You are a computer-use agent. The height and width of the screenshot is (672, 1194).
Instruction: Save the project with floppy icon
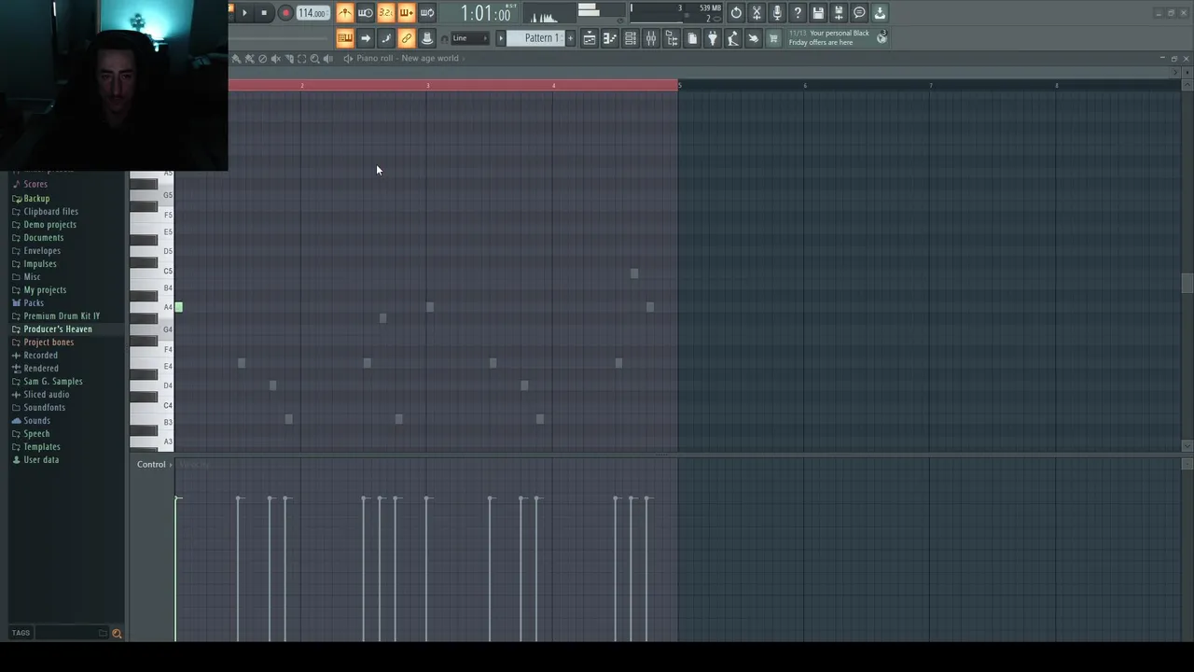(818, 13)
